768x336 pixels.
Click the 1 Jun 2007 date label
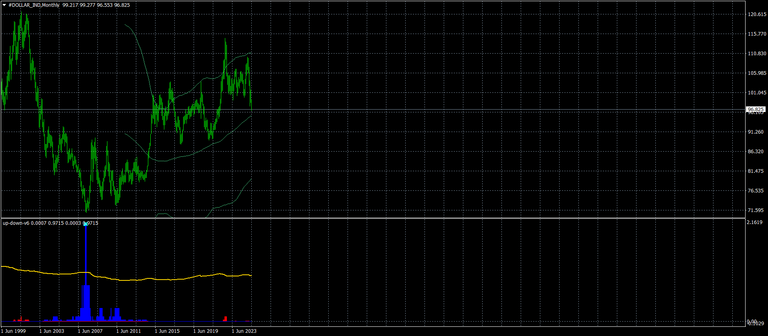point(90,331)
